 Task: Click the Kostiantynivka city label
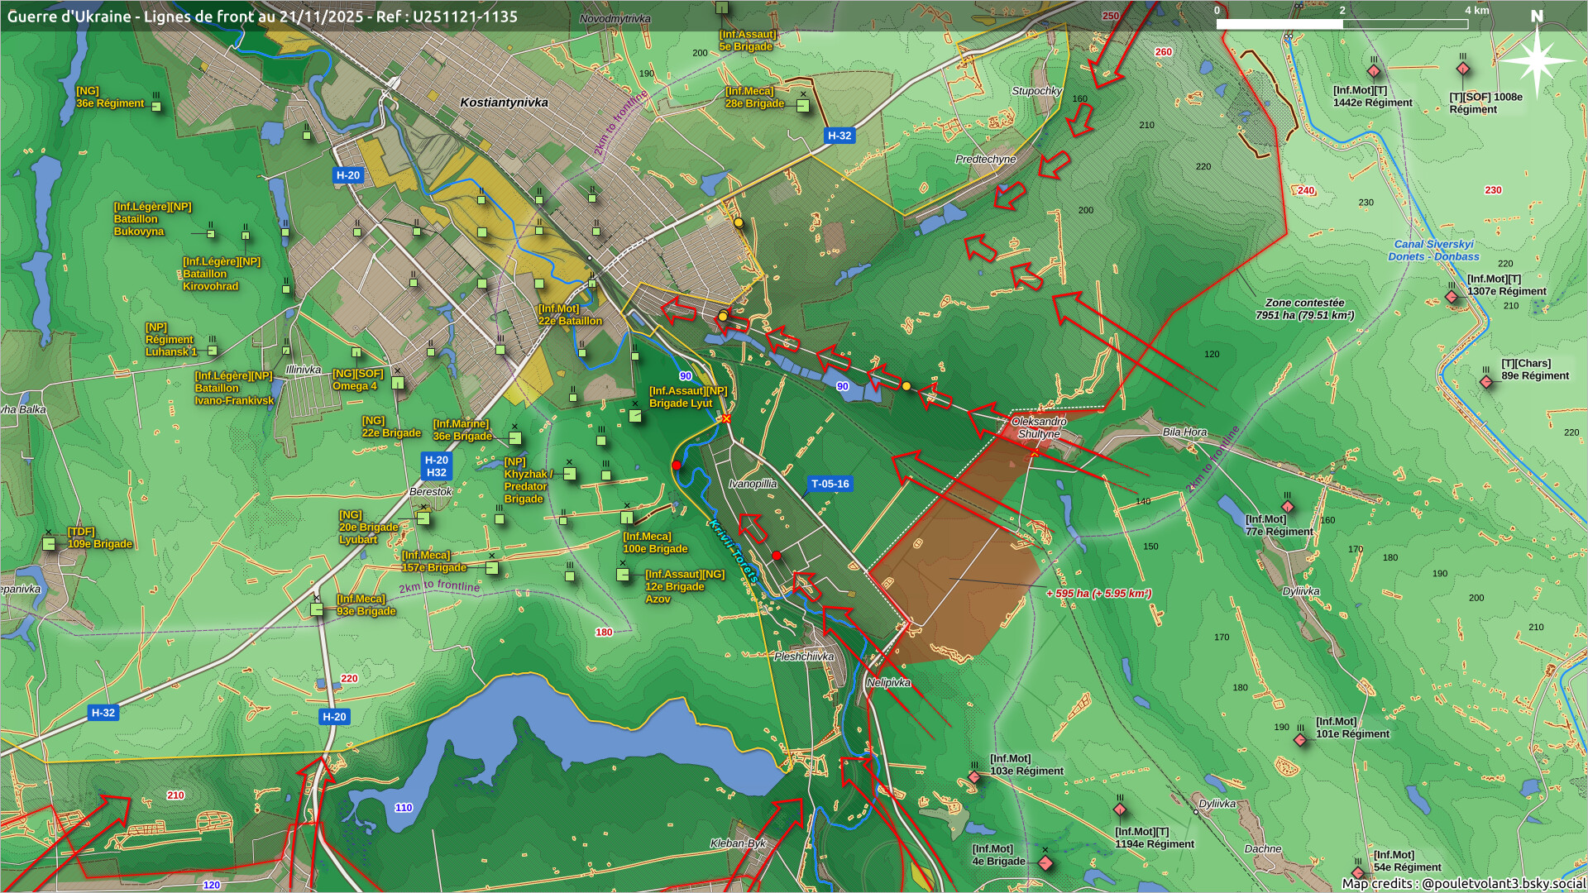click(x=504, y=103)
